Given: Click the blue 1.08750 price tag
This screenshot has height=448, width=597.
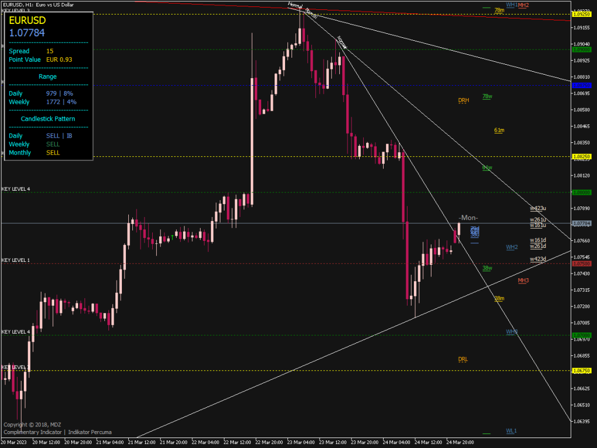Looking at the screenshot, I should coord(582,85).
